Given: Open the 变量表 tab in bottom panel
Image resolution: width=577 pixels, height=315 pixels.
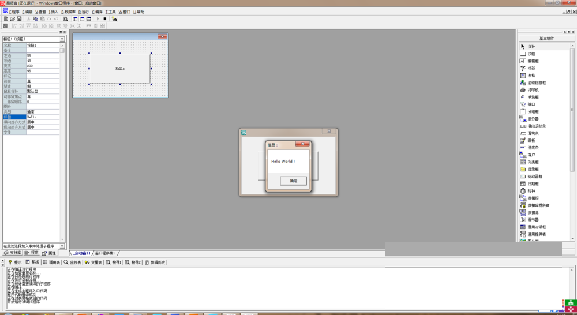Looking at the screenshot, I should [93, 262].
